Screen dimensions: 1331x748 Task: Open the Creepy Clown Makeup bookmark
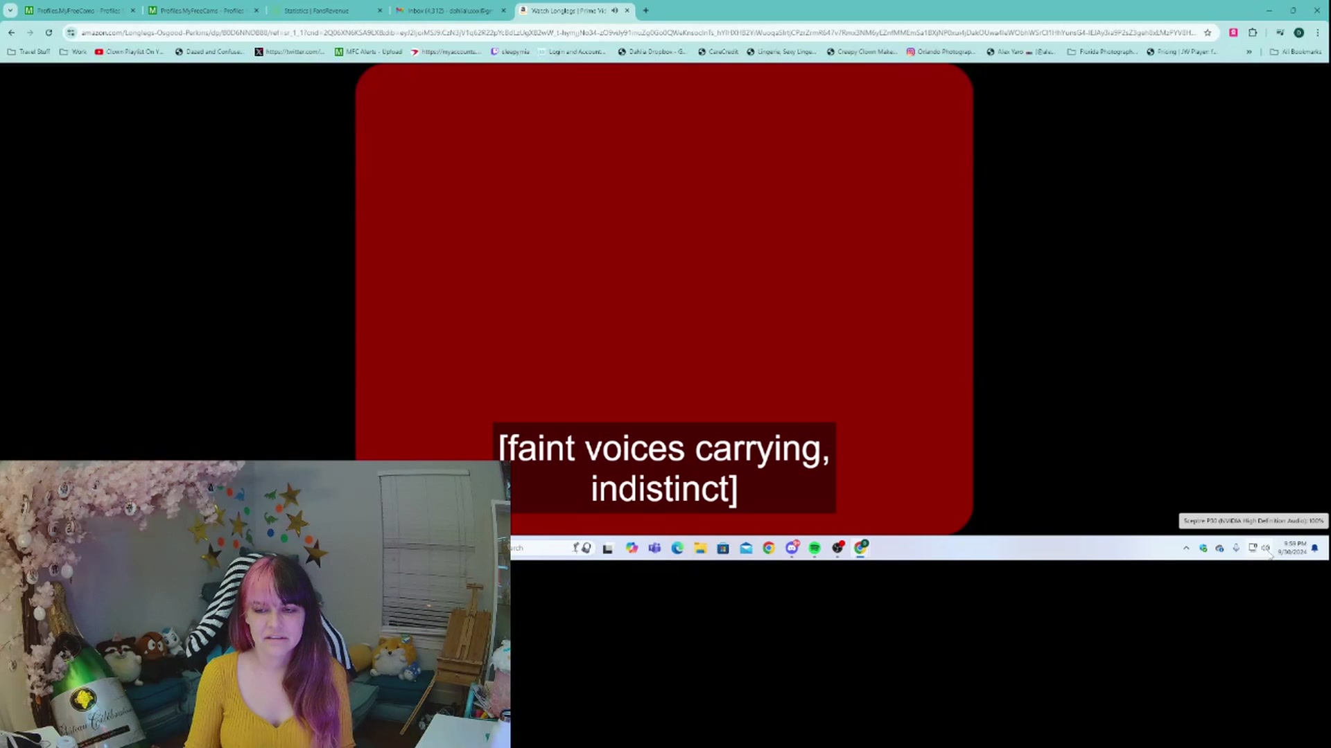point(862,52)
